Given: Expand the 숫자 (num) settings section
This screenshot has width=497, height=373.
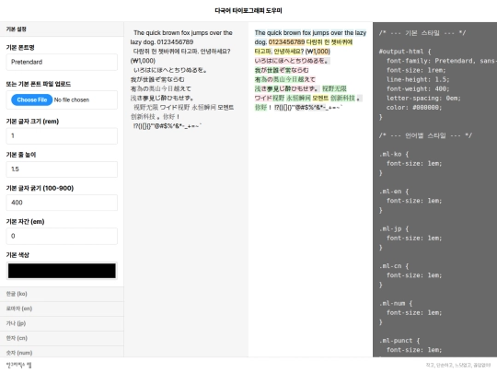Looking at the screenshot, I should click(62, 352).
